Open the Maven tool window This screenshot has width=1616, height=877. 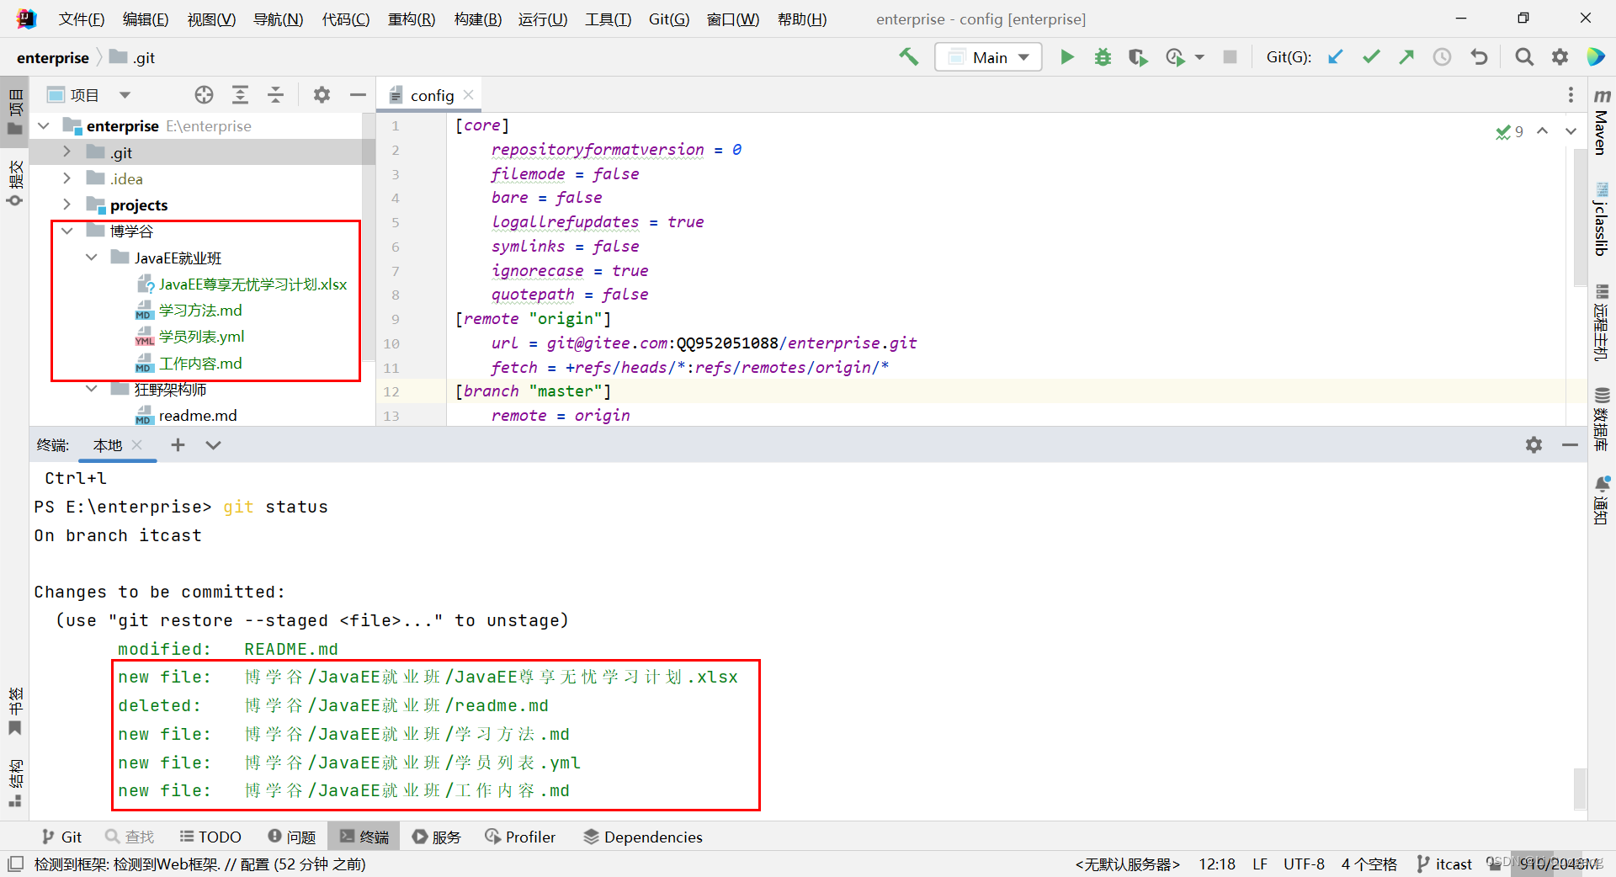pos(1602,122)
